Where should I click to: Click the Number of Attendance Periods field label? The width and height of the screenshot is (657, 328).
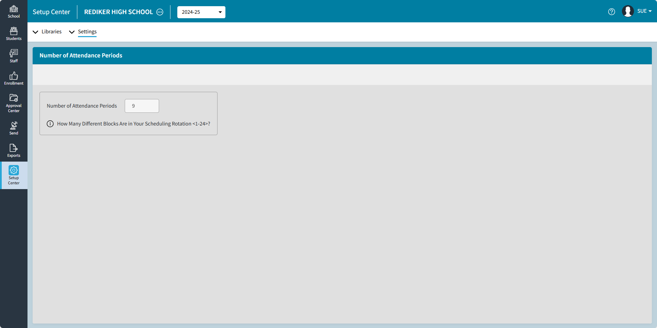82,106
